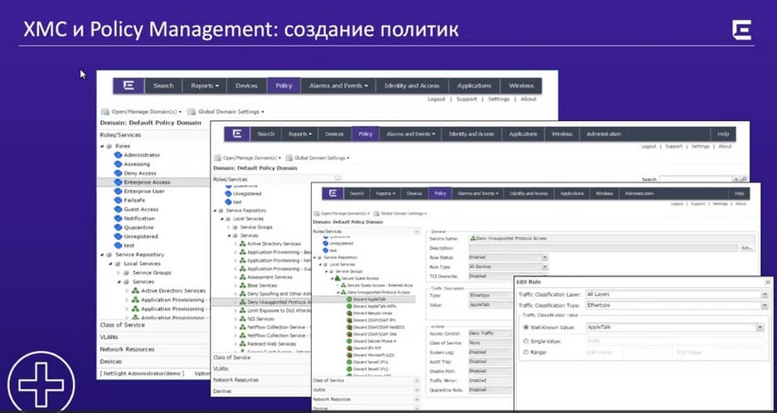The image size is (777, 413).
Task: Click the Base Services icon in middle window
Action: click(x=242, y=285)
